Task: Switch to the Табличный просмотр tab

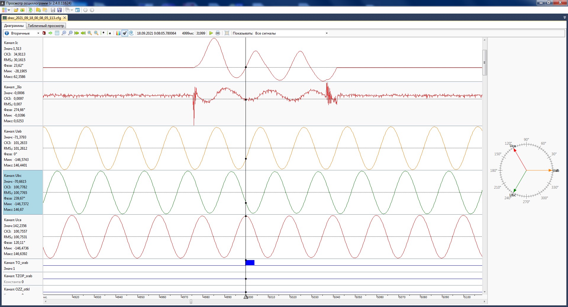Action: (46, 26)
